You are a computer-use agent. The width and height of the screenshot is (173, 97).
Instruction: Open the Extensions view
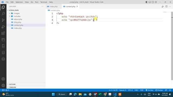3,33
